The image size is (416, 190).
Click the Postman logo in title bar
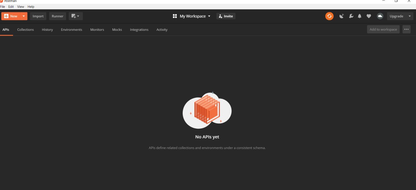tap(2, 1)
